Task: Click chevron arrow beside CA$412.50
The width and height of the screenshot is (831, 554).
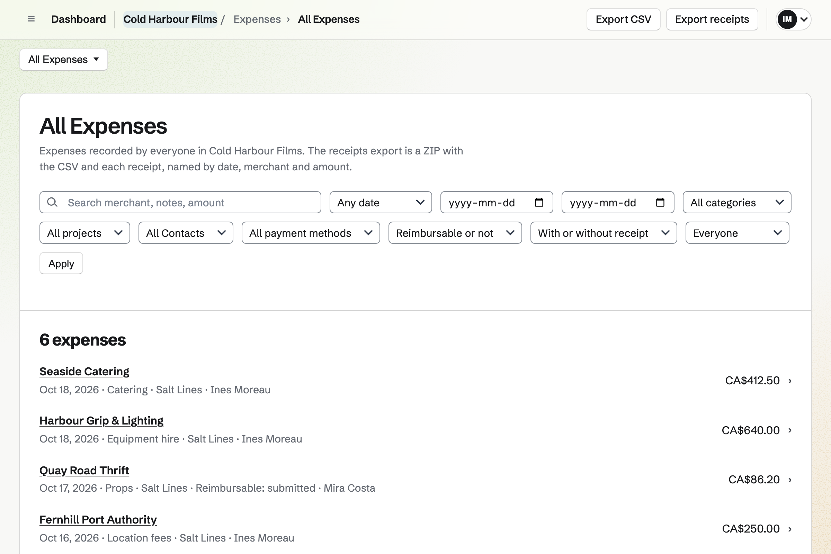Action: click(790, 381)
